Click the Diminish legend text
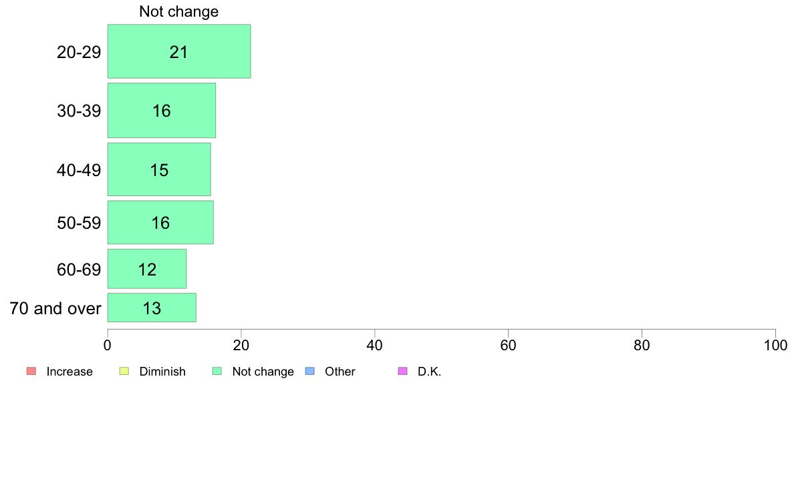The image size is (794, 491). (162, 372)
